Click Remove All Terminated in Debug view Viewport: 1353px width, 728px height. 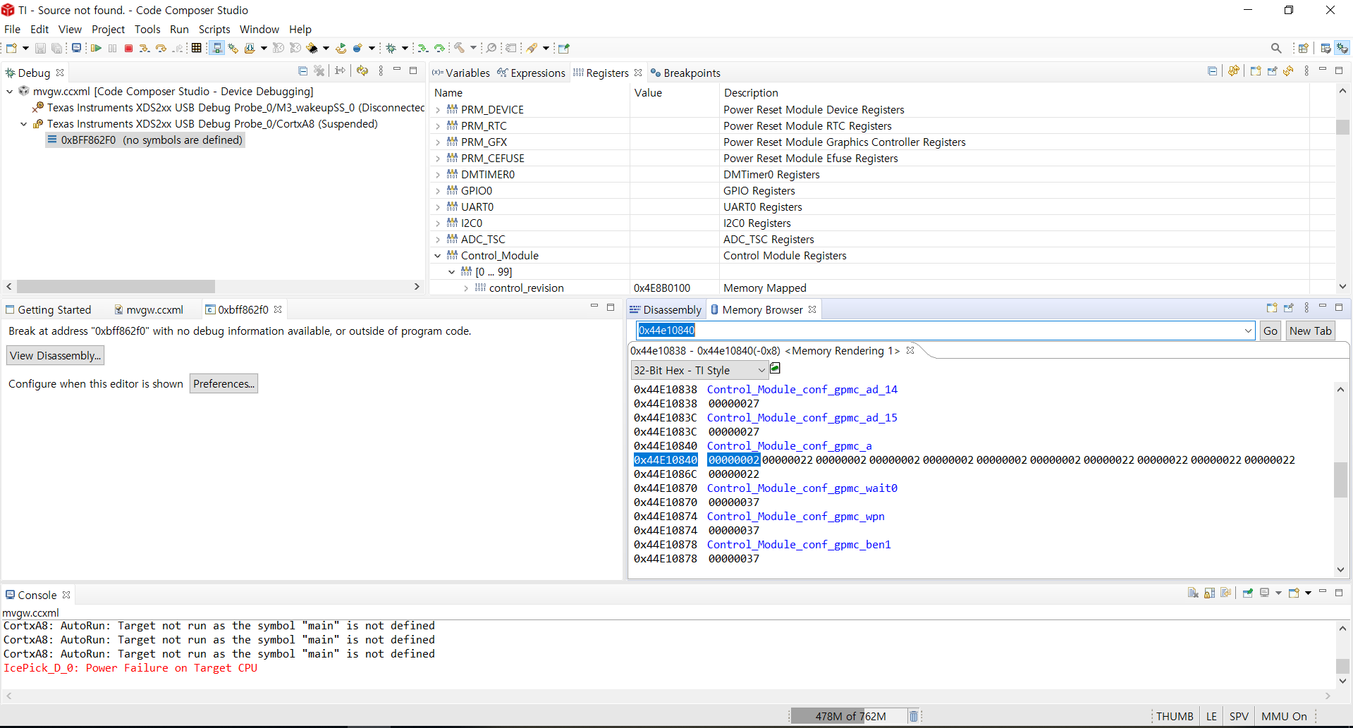pos(319,71)
